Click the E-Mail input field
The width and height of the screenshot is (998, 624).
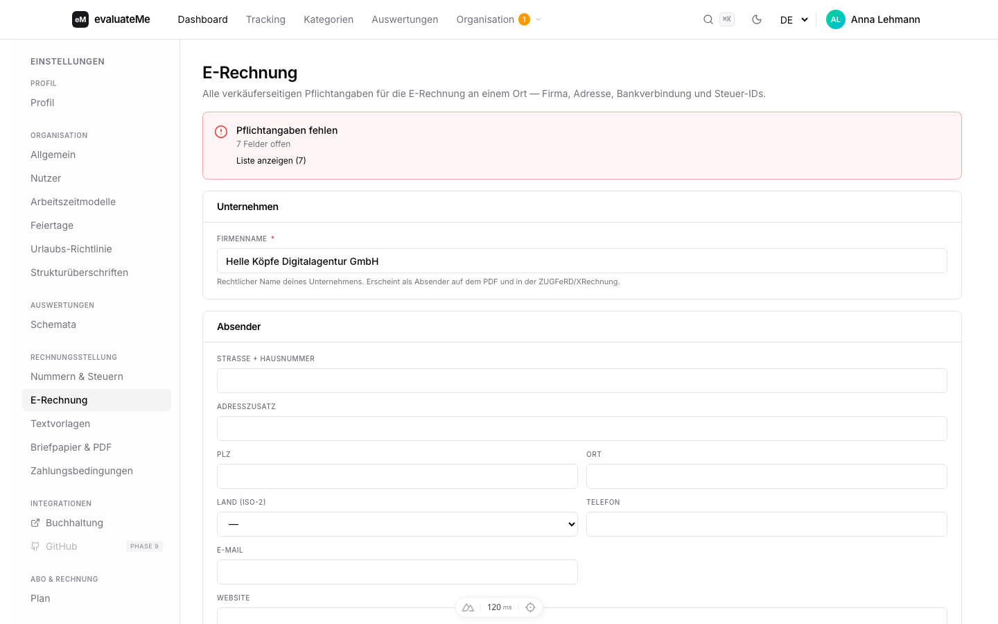[x=397, y=572]
